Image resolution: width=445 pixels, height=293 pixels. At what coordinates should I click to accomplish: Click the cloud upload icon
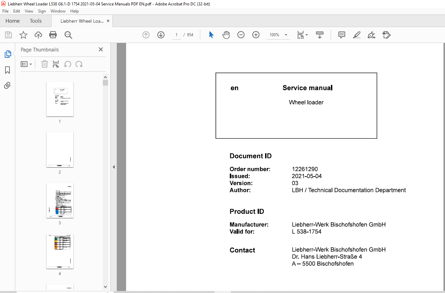coord(38,35)
